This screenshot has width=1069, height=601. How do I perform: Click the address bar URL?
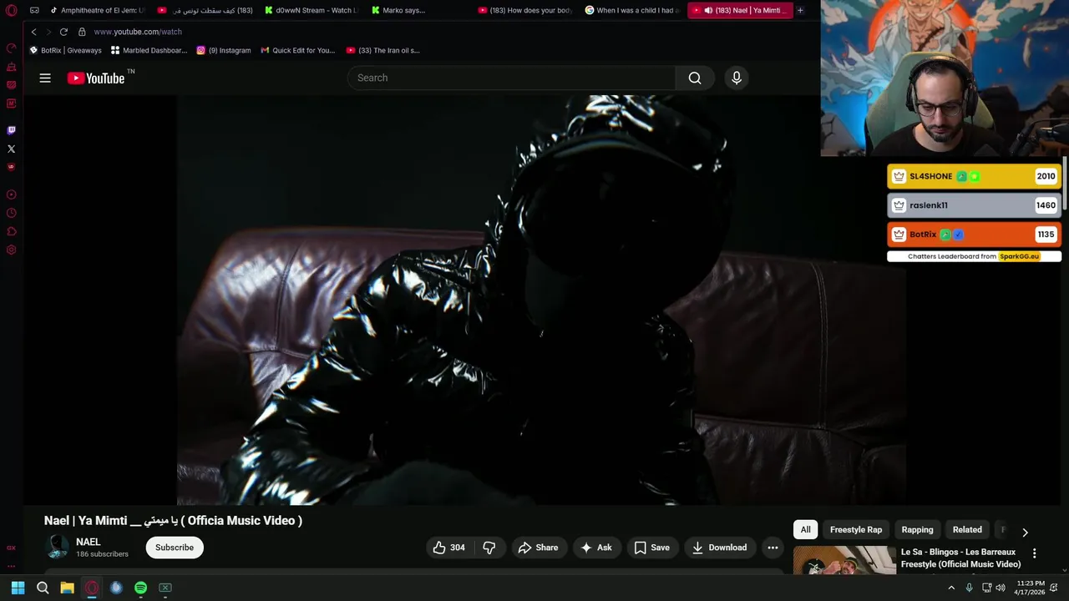coord(138,32)
